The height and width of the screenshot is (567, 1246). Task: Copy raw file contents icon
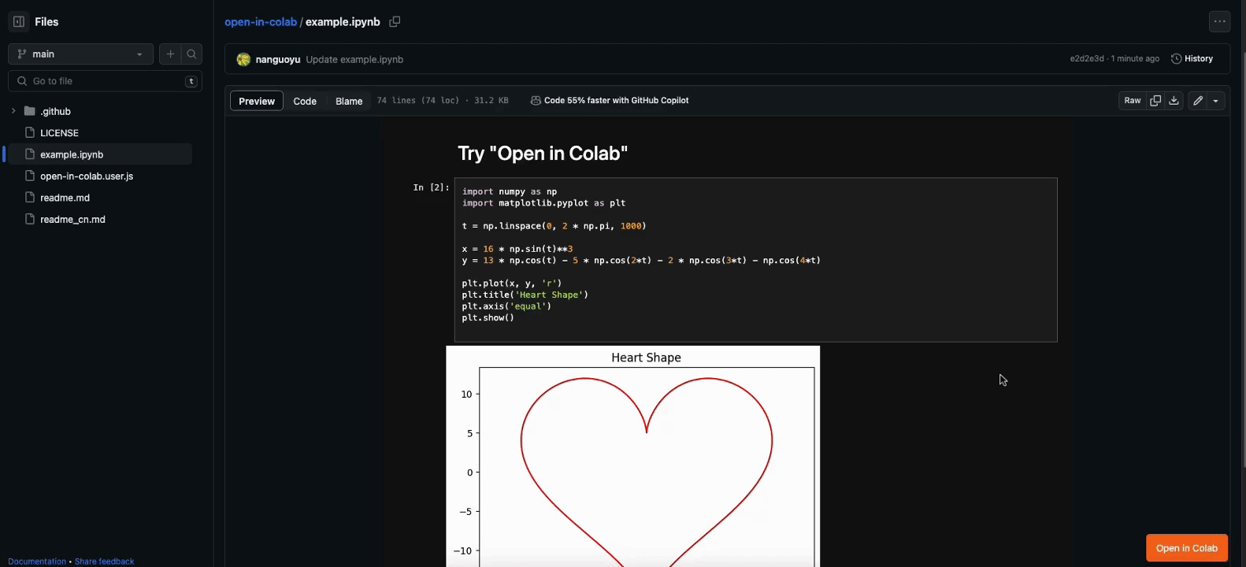coord(1155,101)
